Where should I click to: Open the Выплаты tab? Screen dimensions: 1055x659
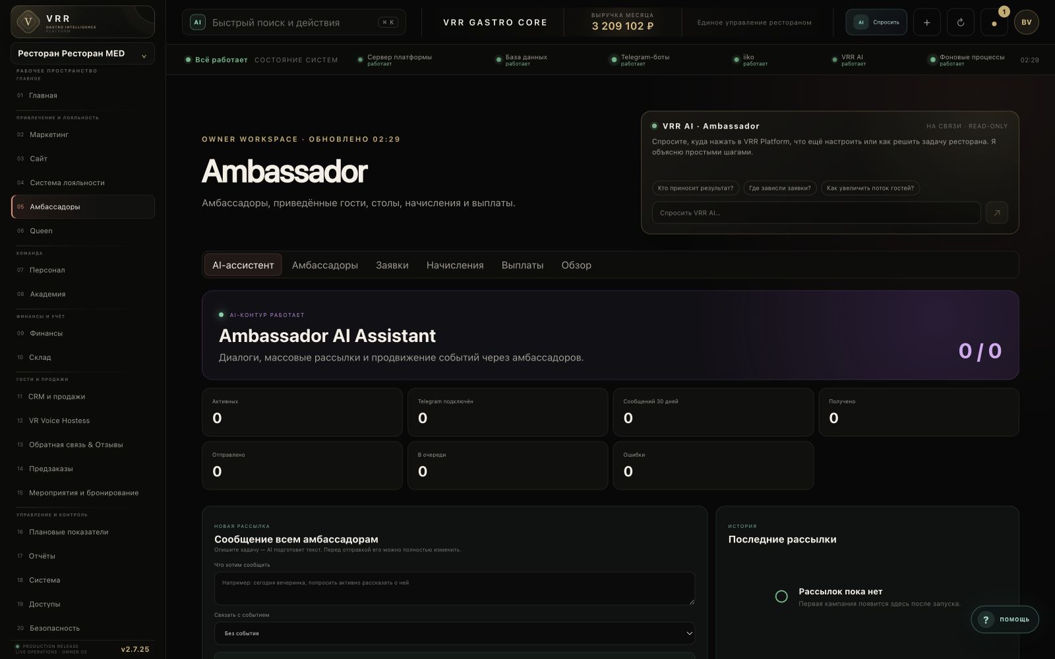[522, 265]
